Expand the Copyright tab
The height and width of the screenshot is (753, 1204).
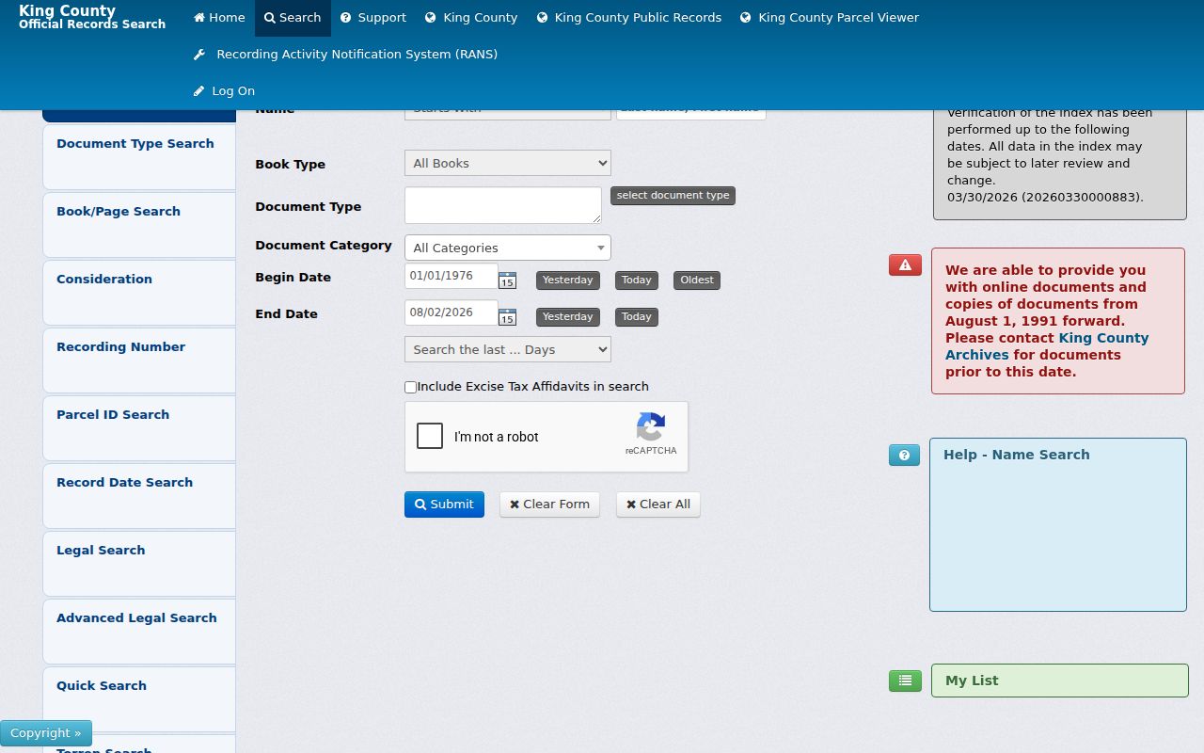[46, 733]
